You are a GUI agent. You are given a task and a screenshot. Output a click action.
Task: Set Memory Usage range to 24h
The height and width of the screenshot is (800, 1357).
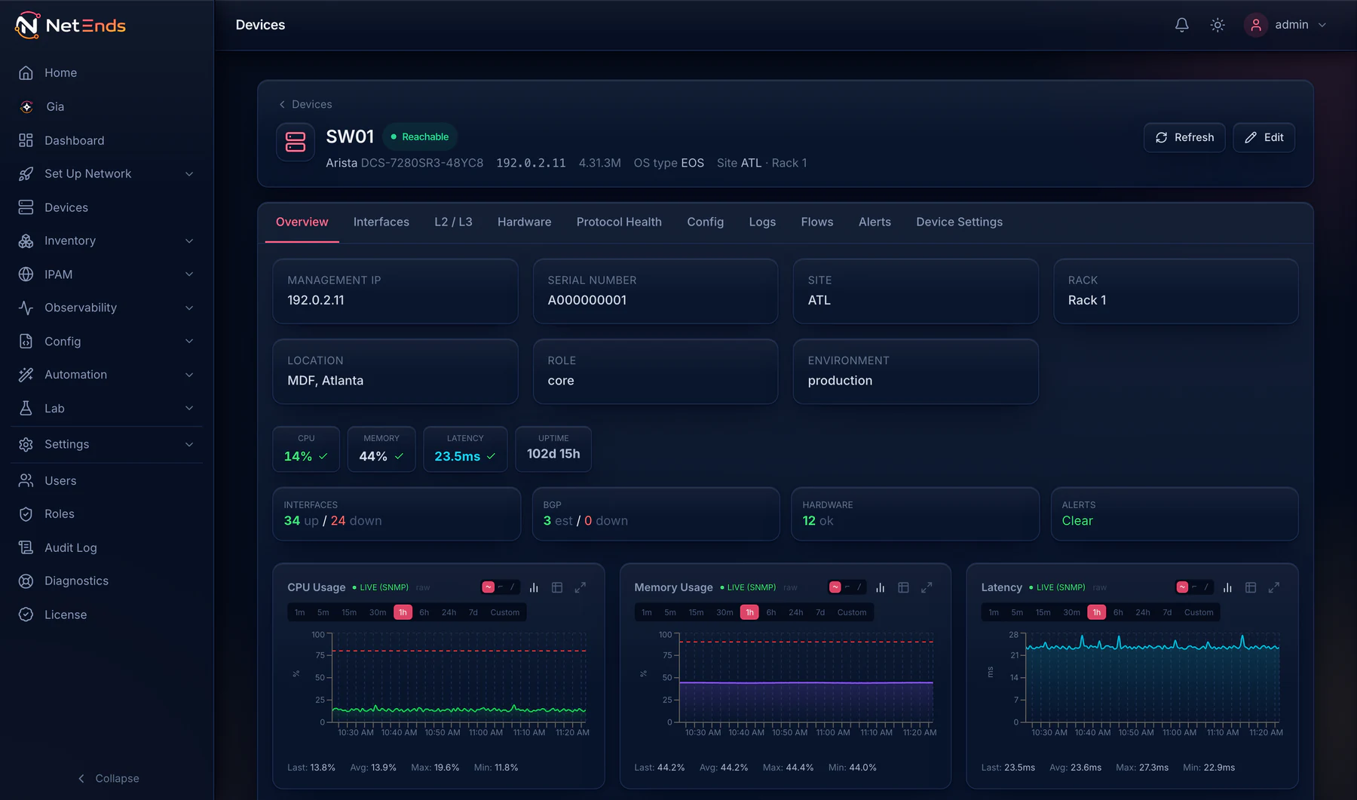(796, 612)
